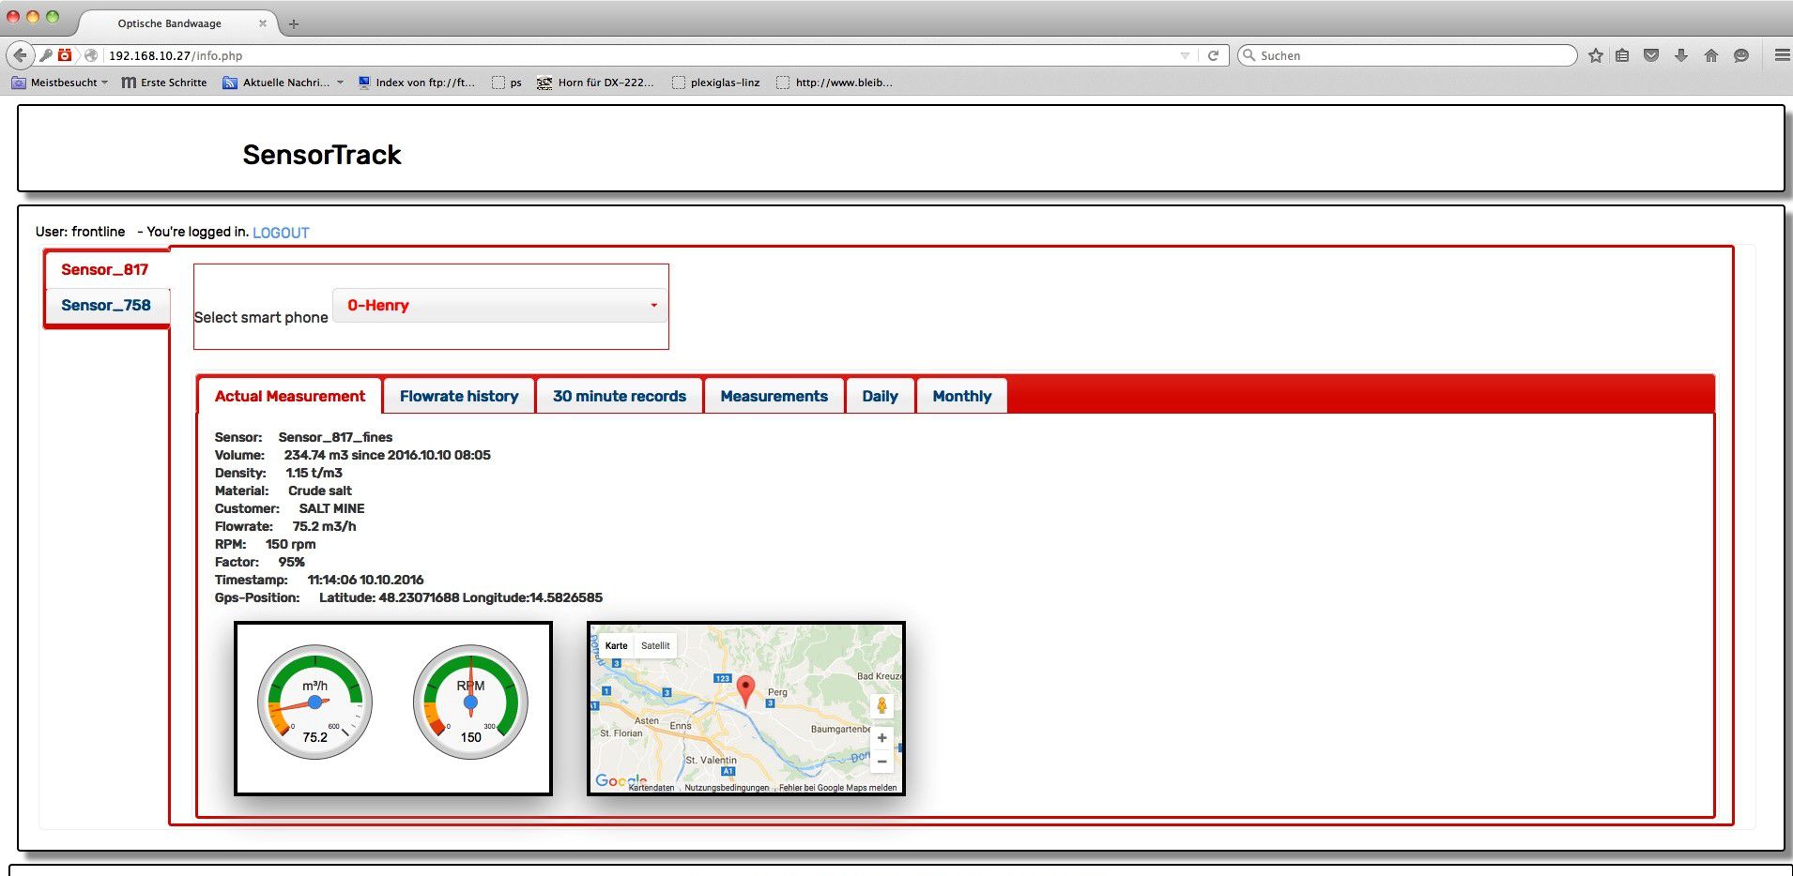
Task: Click the m³/h flowrate gauge
Action: click(x=314, y=702)
